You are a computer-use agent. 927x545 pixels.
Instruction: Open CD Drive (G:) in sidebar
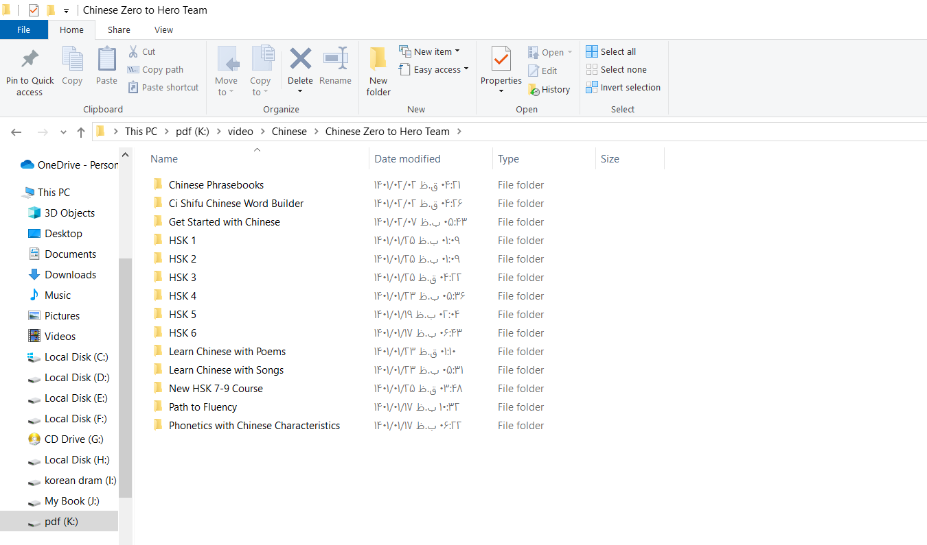point(65,439)
